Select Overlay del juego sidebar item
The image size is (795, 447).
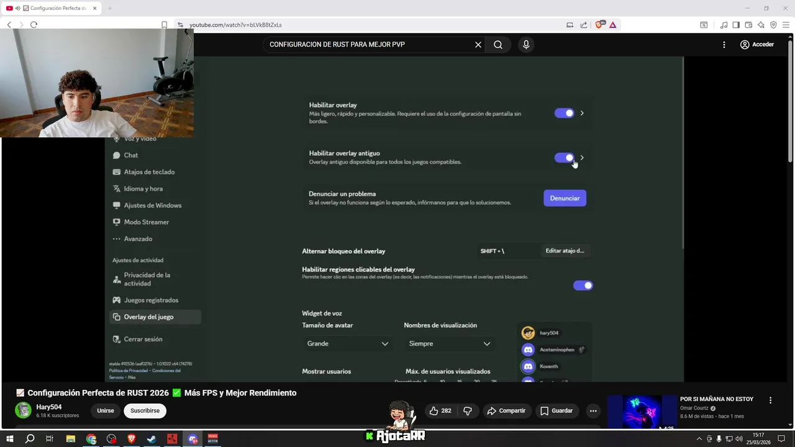(x=154, y=317)
